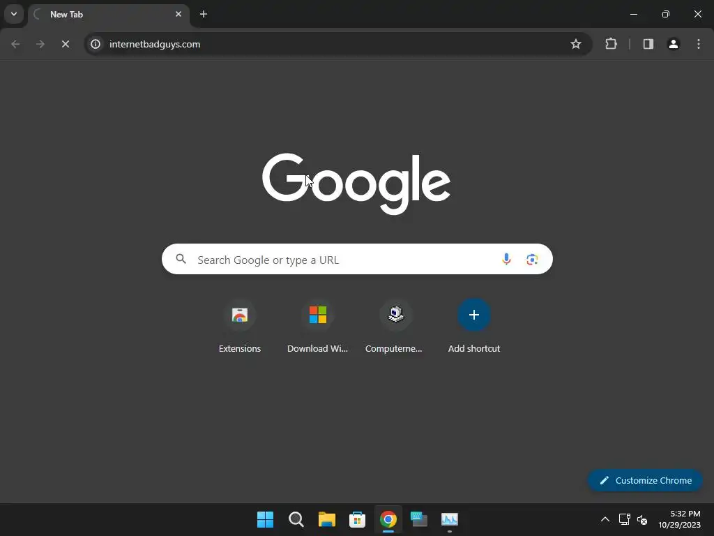Open Windows taskbar Search
The image size is (714, 536).
(296, 519)
